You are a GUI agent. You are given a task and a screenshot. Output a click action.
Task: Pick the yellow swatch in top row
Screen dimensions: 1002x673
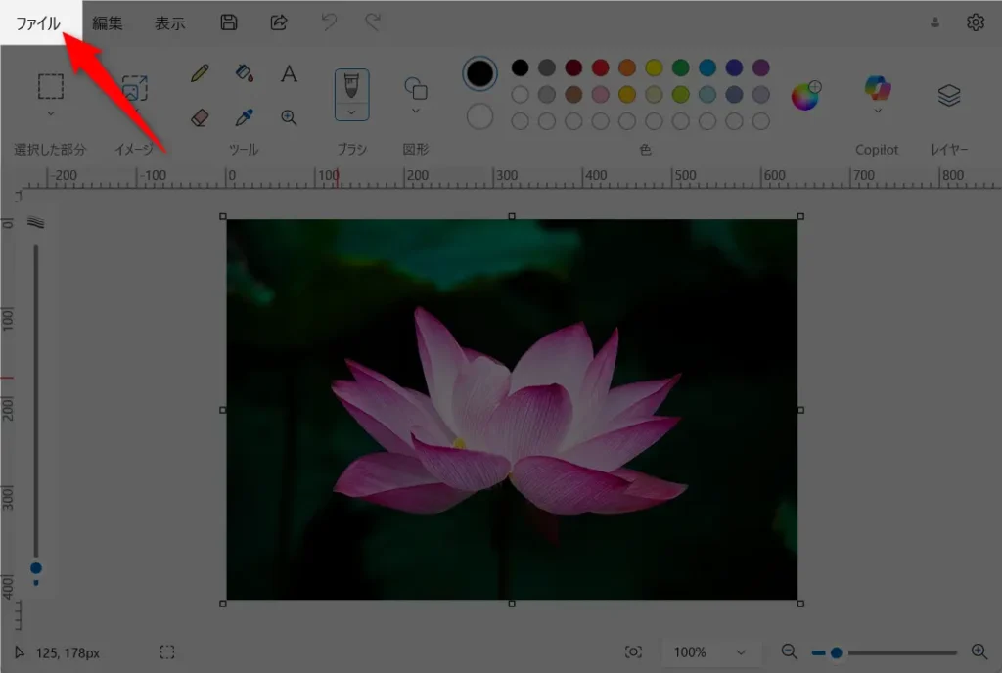coord(654,67)
